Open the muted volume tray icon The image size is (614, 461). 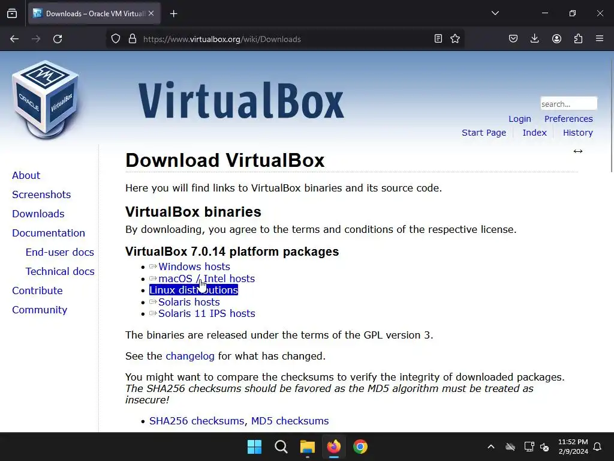[544, 447]
